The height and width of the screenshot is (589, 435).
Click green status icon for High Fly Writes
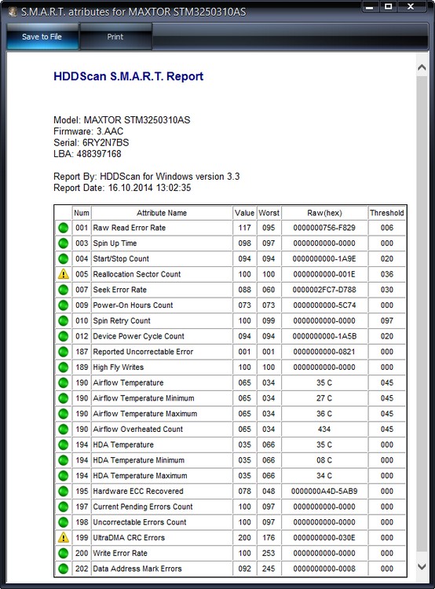click(63, 367)
